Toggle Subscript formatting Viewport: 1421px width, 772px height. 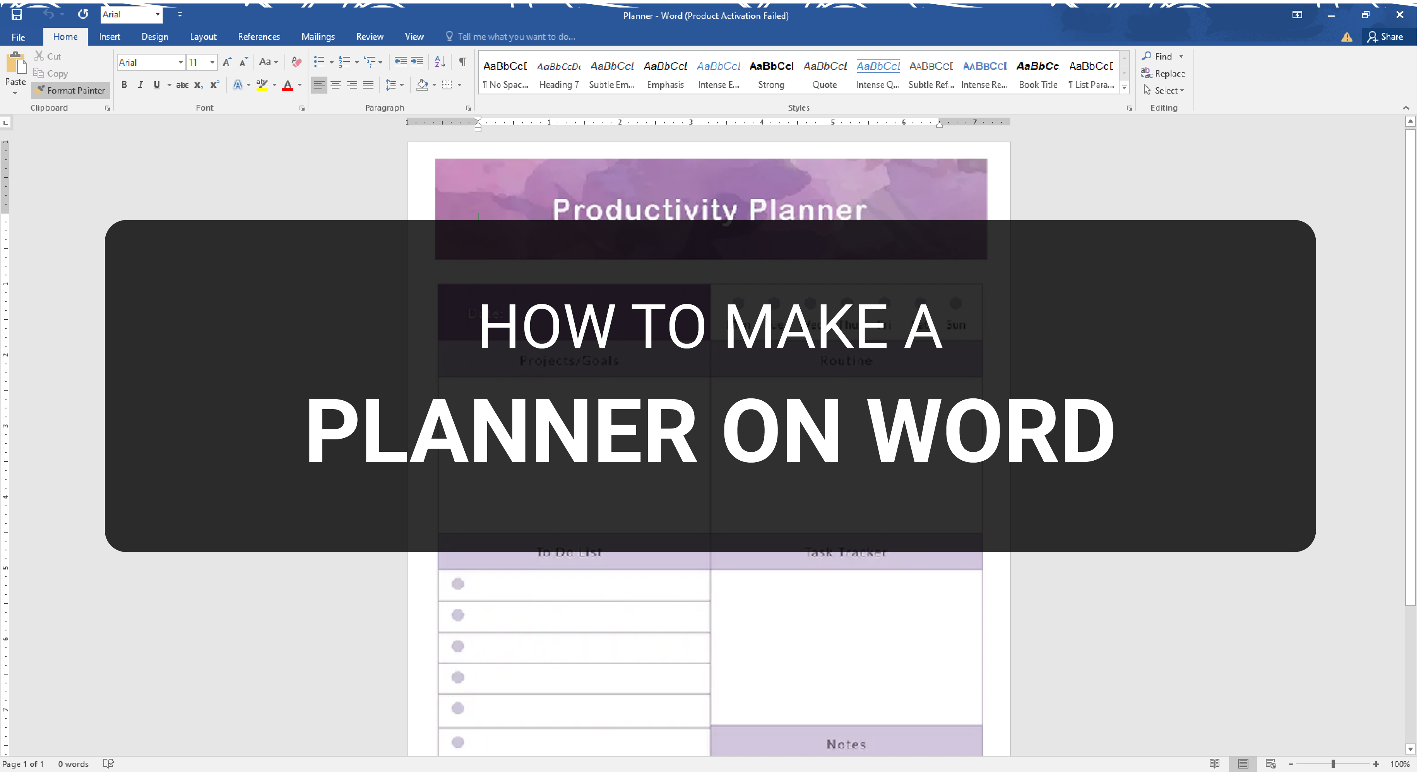[x=199, y=85]
